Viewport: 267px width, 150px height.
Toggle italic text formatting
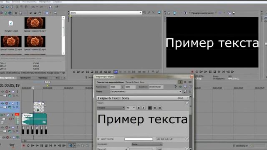pyautogui.click(x=144, y=108)
